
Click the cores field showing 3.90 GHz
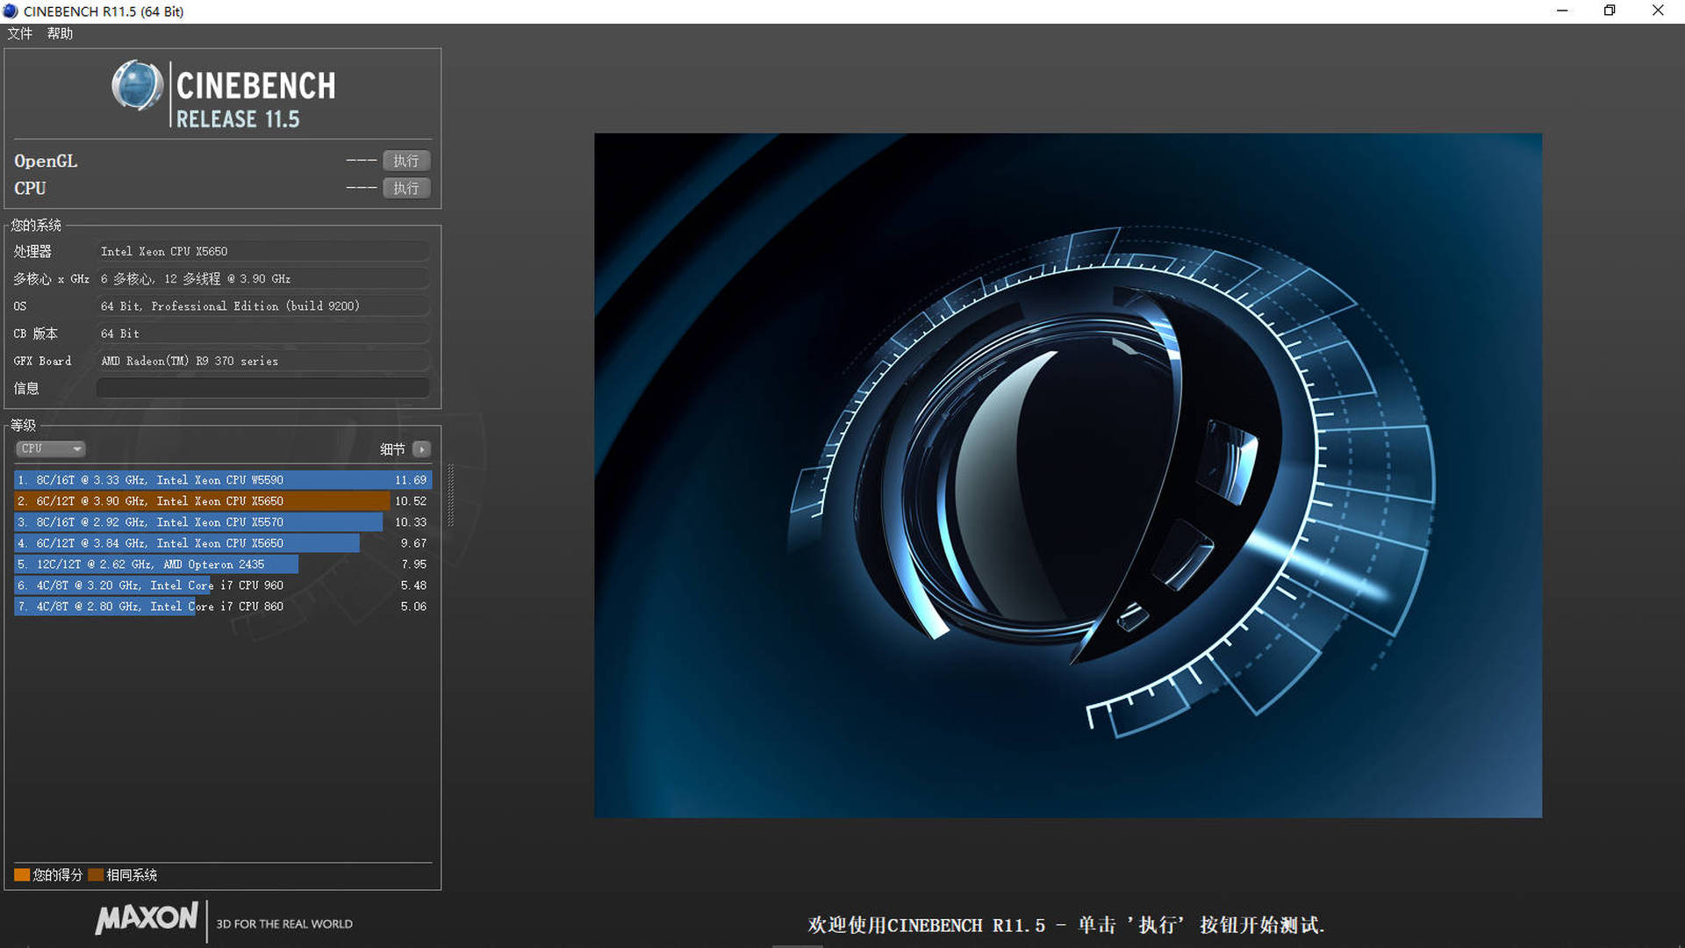(x=262, y=279)
